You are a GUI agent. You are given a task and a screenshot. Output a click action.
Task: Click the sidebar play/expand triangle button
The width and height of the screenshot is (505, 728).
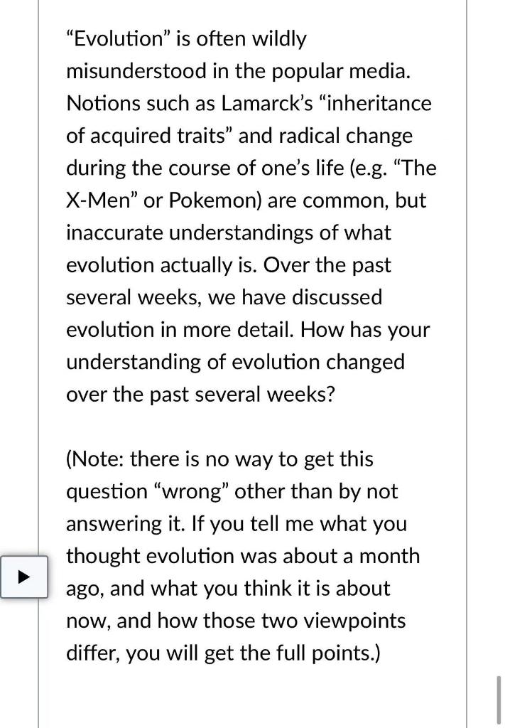click(x=26, y=577)
